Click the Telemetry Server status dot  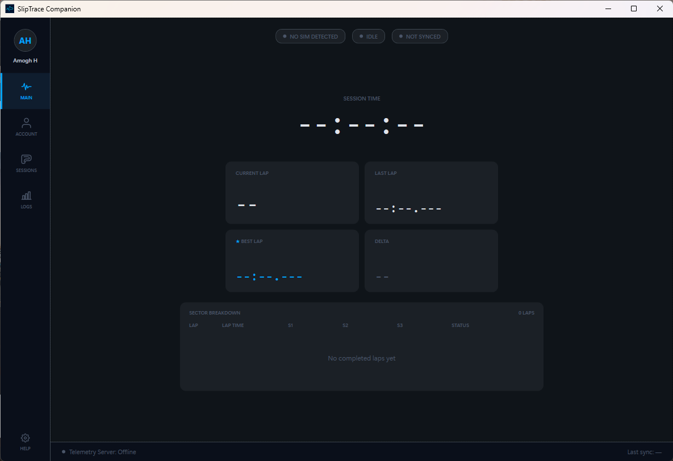(64, 451)
